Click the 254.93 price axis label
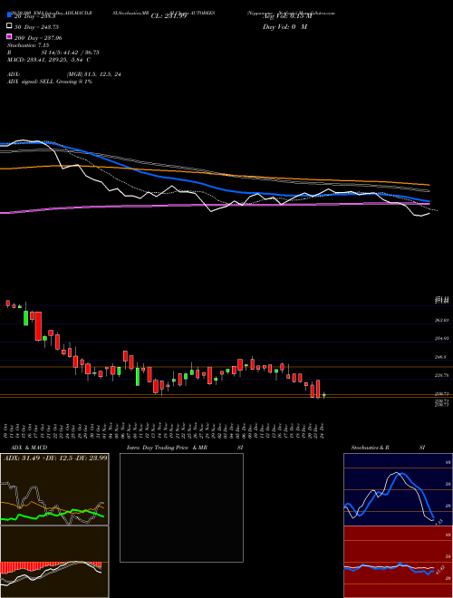The height and width of the screenshot is (598, 453). [441, 338]
